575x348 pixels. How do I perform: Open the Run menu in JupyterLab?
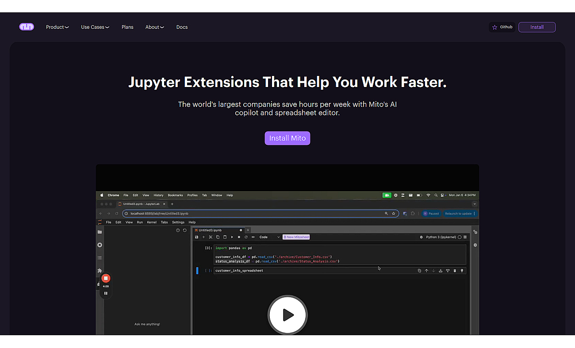tap(140, 222)
